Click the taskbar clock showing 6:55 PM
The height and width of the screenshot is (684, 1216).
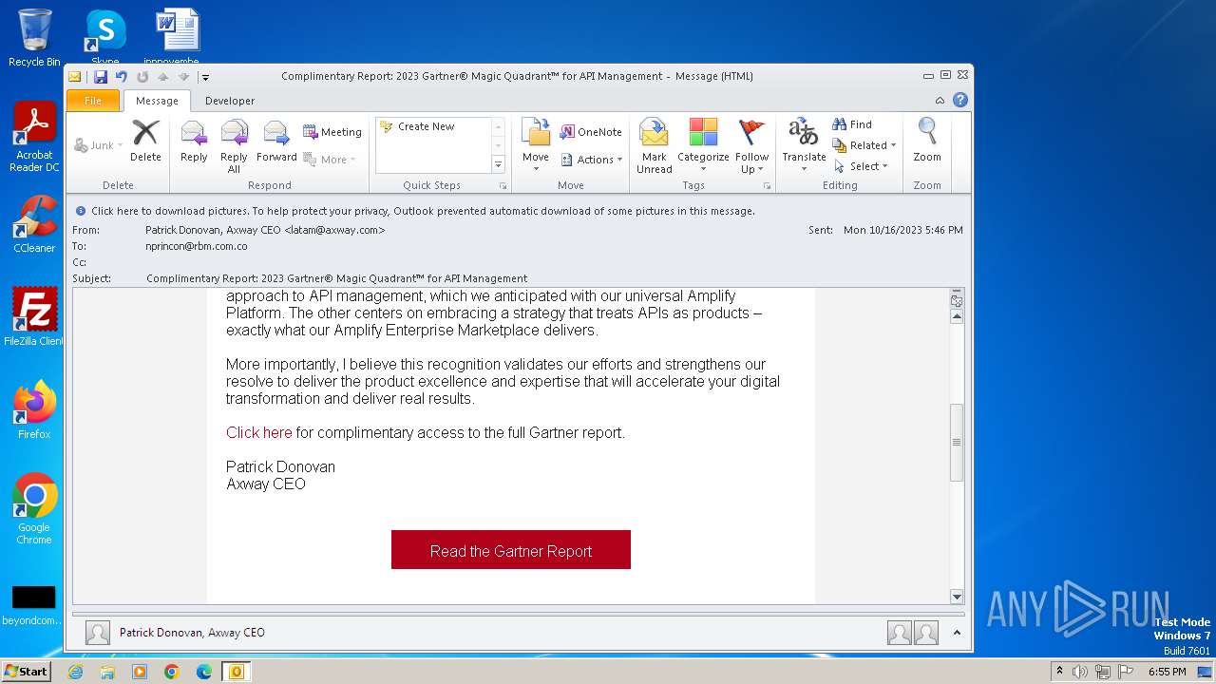click(1167, 672)
